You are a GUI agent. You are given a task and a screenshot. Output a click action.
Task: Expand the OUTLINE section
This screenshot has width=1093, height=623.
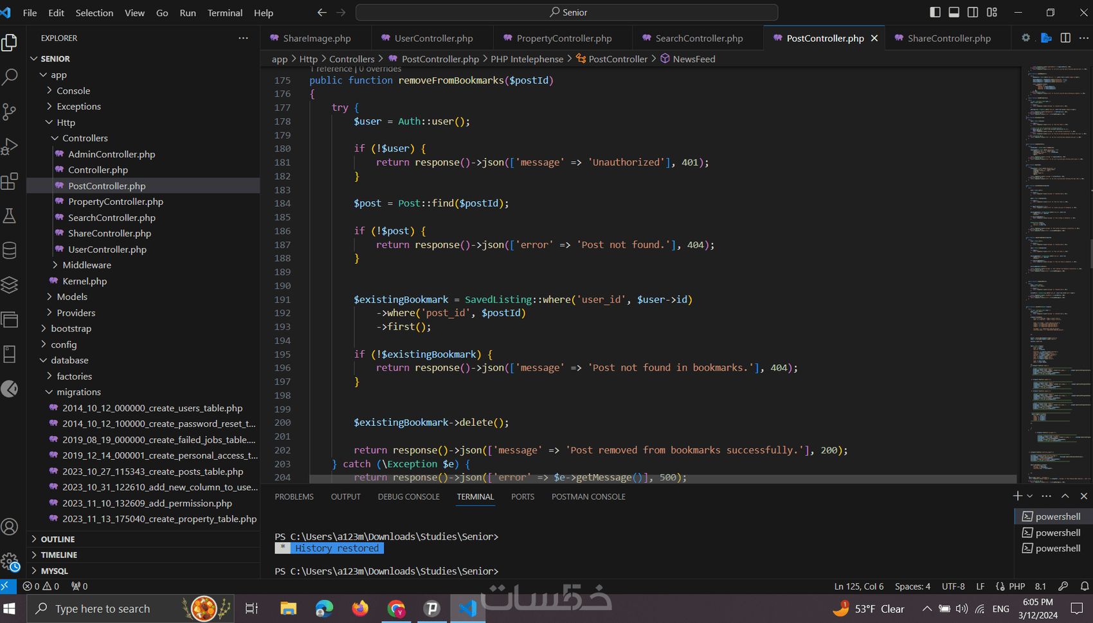point(58,539)
